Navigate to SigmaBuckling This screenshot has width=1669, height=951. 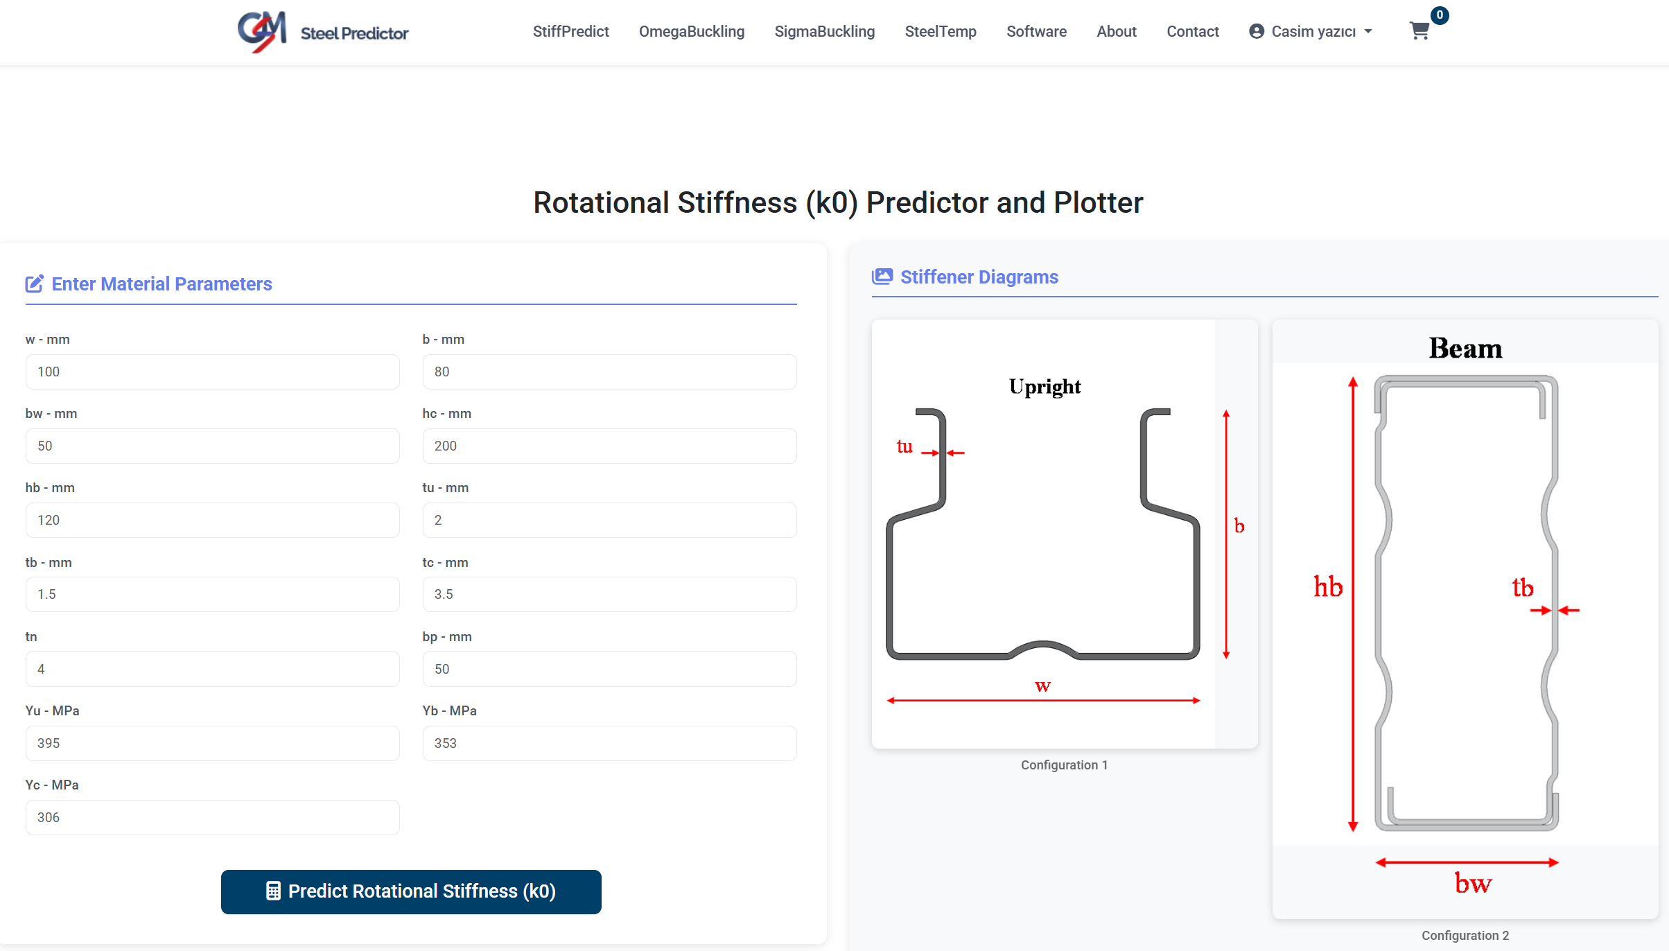coord(824,31)
